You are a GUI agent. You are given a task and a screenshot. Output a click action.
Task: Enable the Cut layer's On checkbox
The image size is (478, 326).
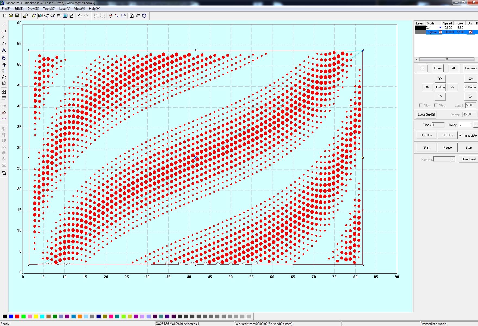tap(471, 28)
